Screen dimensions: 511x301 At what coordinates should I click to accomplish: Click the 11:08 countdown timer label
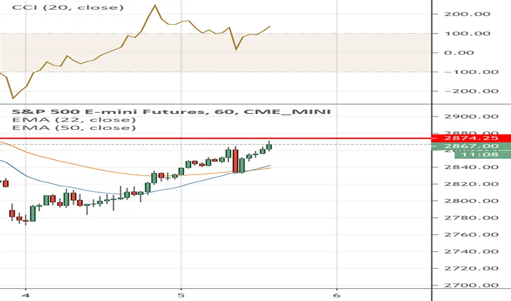click(482, 154)
